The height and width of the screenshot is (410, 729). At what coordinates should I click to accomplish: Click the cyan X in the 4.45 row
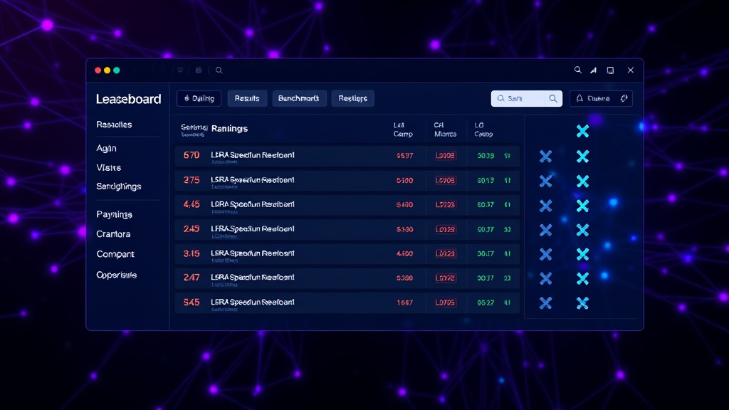(582, 206)
